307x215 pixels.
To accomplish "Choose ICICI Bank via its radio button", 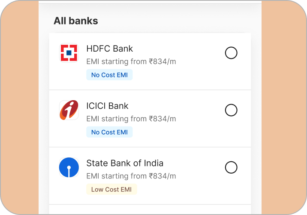I will click(x=231, y=110).
